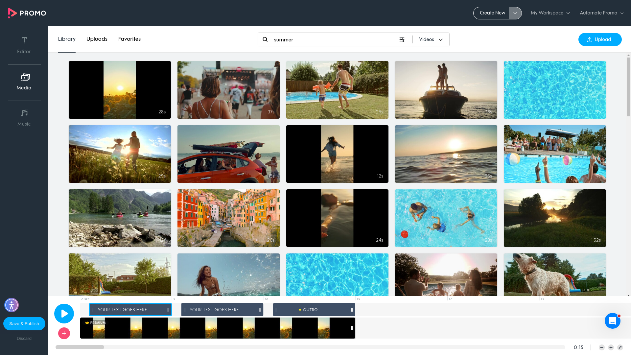631x355 pixels.
Task: Fit timeline to screen icon
Action: [620, 347]
